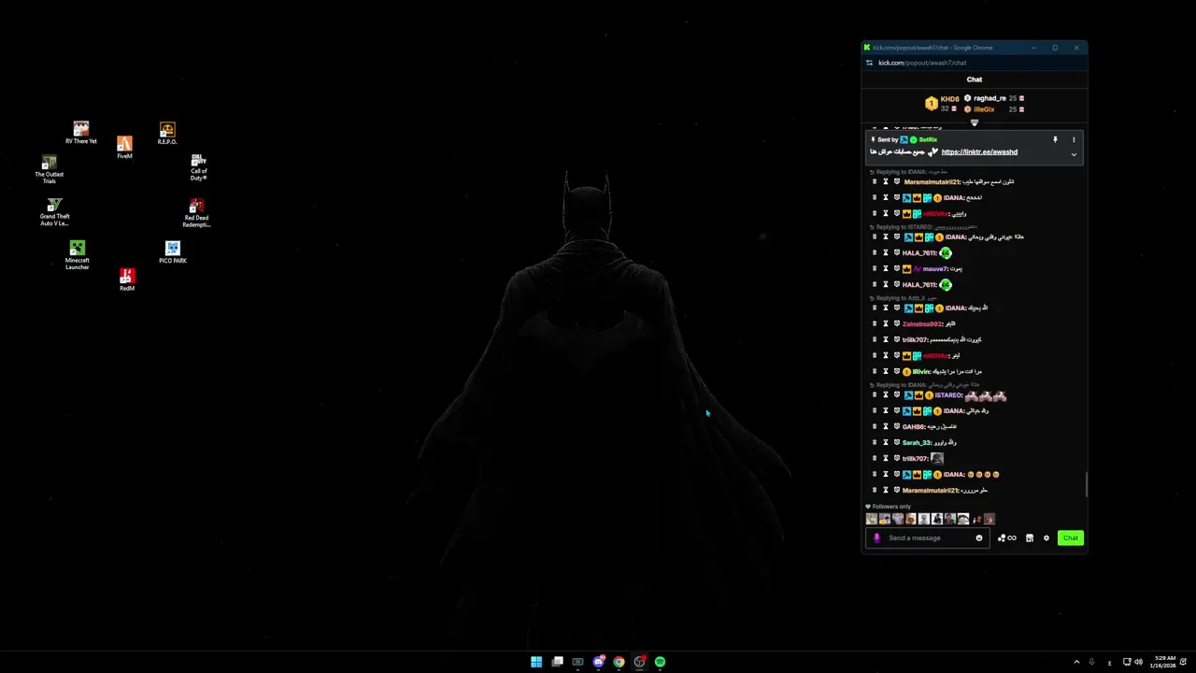
Task: Select the Grand Theft Auto V shortcut
Action: click(x=54, y=212)
